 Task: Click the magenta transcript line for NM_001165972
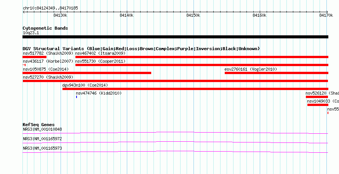click(x=175, y=142)
